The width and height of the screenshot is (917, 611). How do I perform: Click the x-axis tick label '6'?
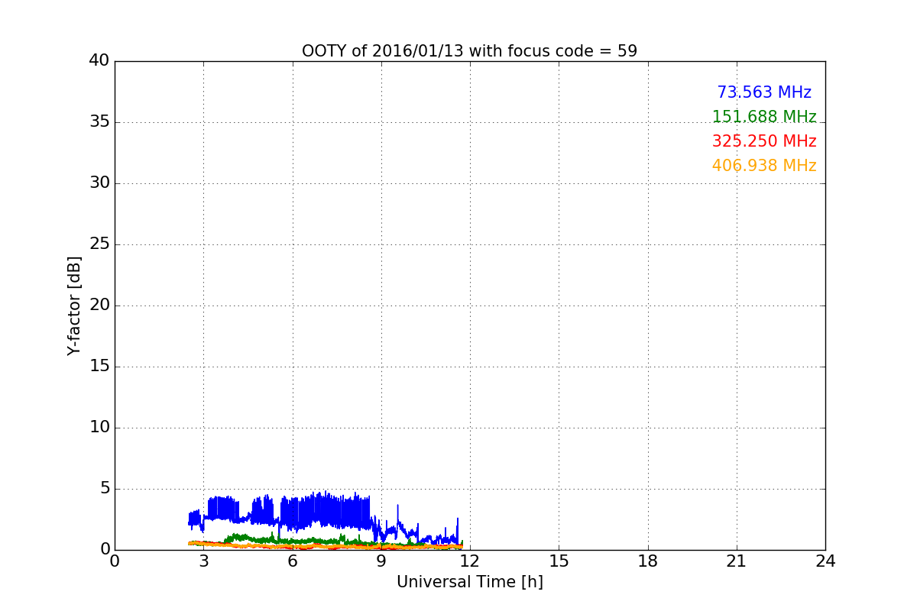coord(293,561)
